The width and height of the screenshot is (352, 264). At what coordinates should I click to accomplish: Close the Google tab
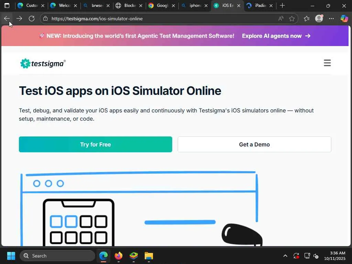(173, 5)
